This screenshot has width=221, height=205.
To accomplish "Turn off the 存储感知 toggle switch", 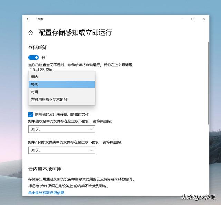I will [33, 58].
